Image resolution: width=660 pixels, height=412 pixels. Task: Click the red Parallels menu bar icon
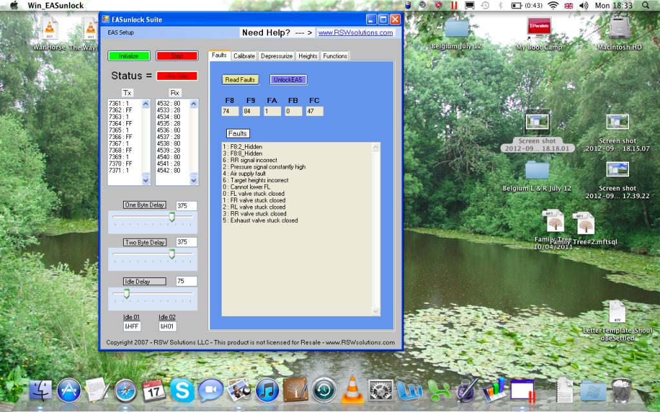click(x=454, y=5)
